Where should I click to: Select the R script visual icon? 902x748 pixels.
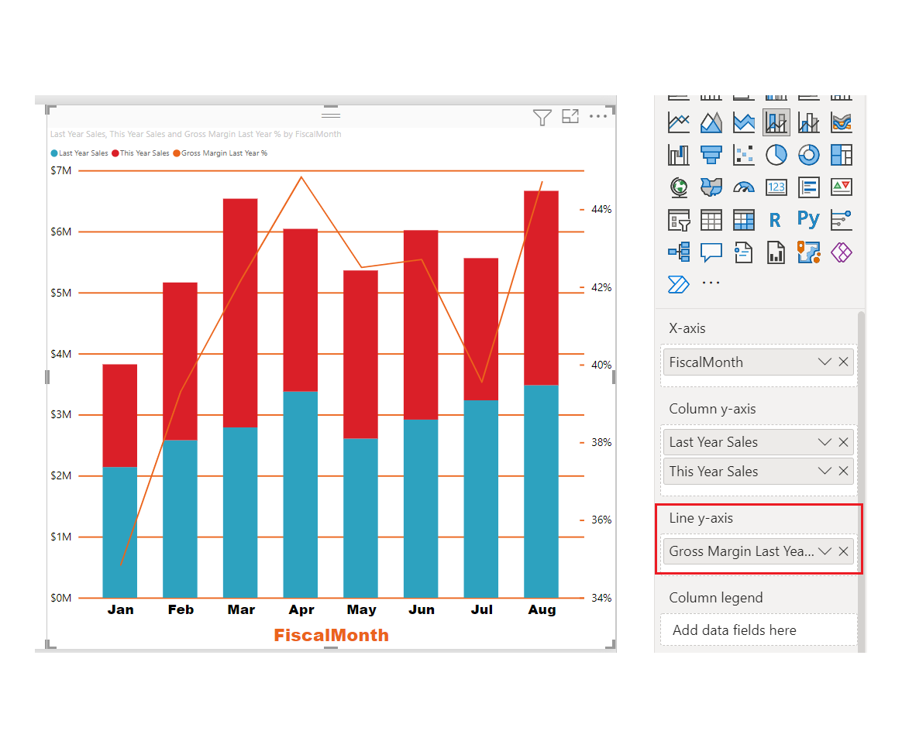coord(776,220)
